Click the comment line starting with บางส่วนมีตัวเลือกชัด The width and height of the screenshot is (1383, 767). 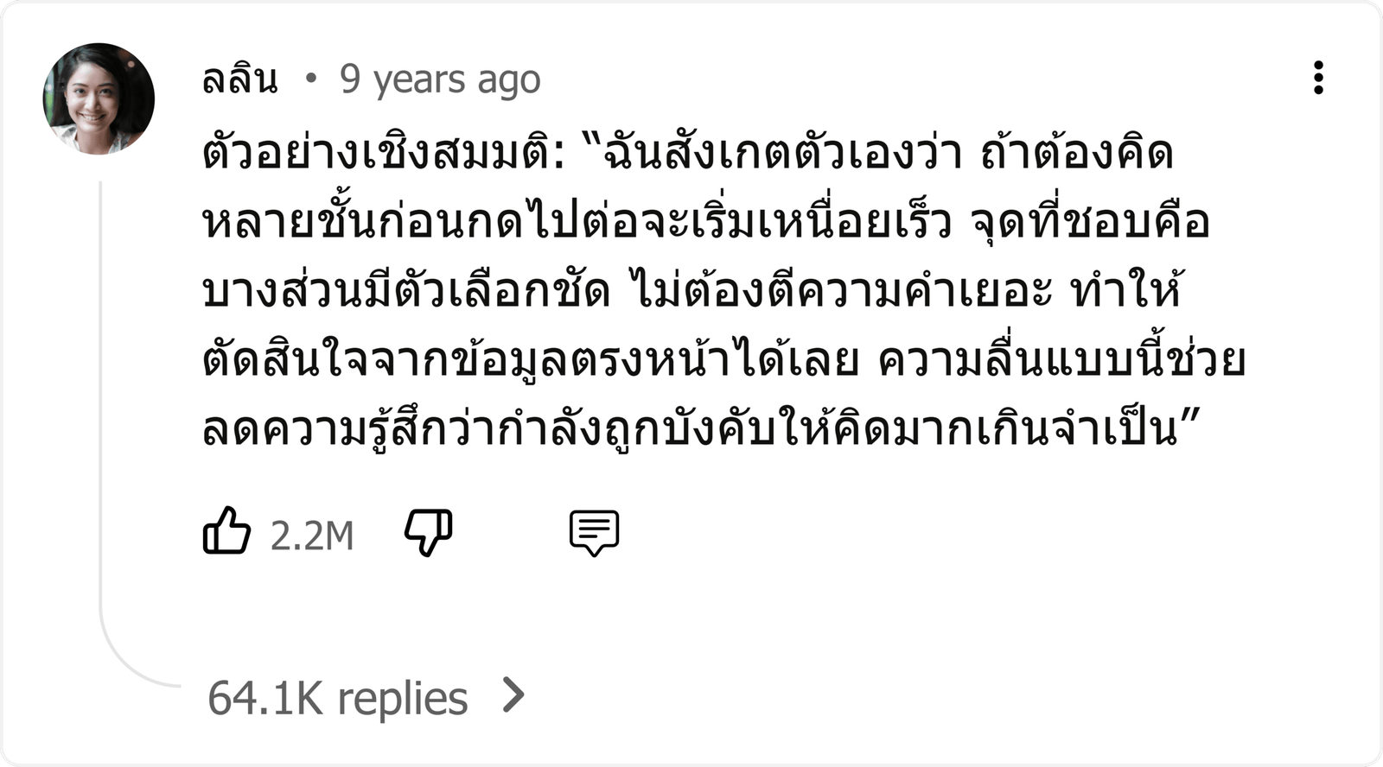pos(691,291)
